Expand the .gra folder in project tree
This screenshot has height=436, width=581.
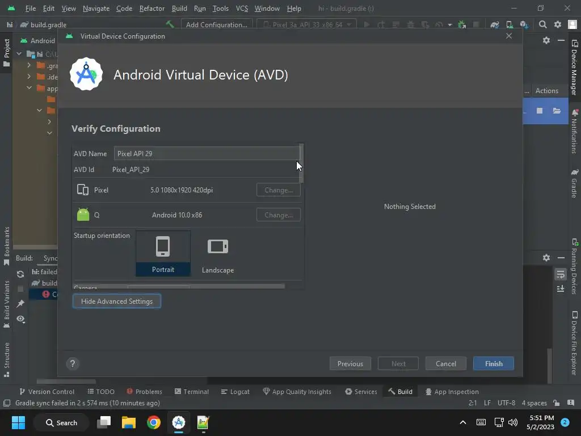pos(29,65)
